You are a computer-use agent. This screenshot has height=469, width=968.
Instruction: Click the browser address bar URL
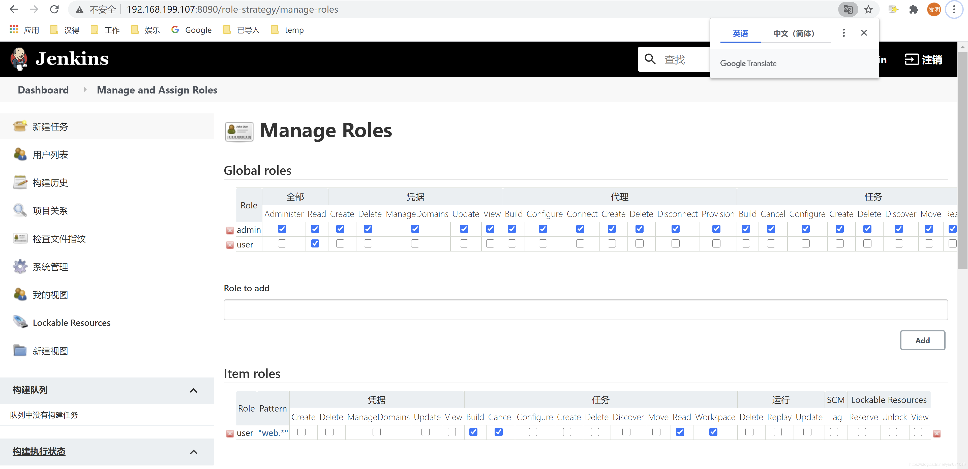pyautogui.click(x=232, y=9)
